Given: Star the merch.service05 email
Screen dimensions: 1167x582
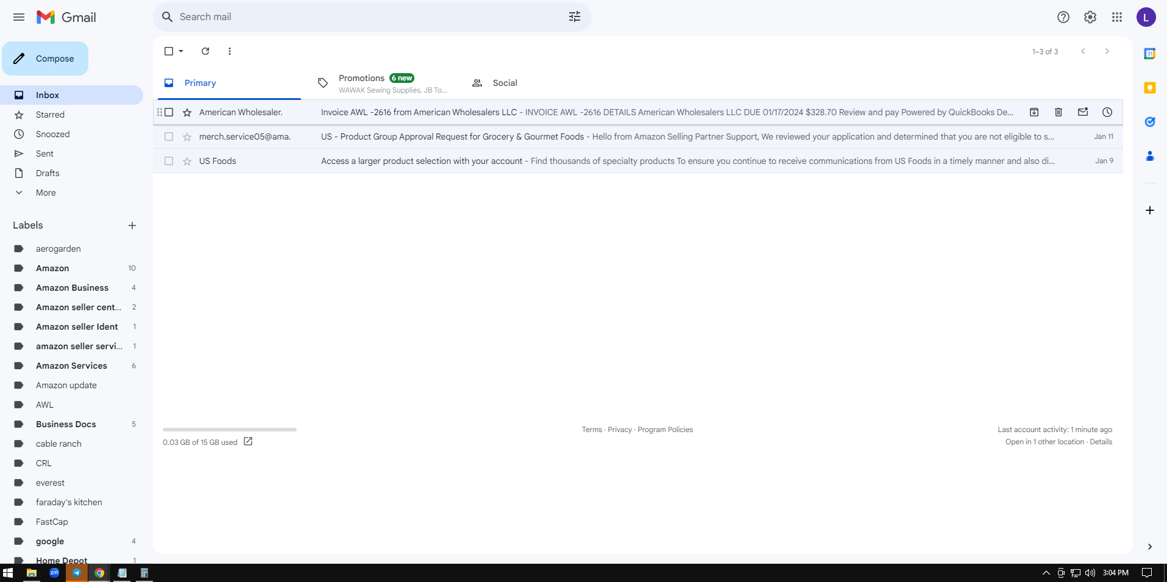Looking at the screenshot, I should [187, 137].
